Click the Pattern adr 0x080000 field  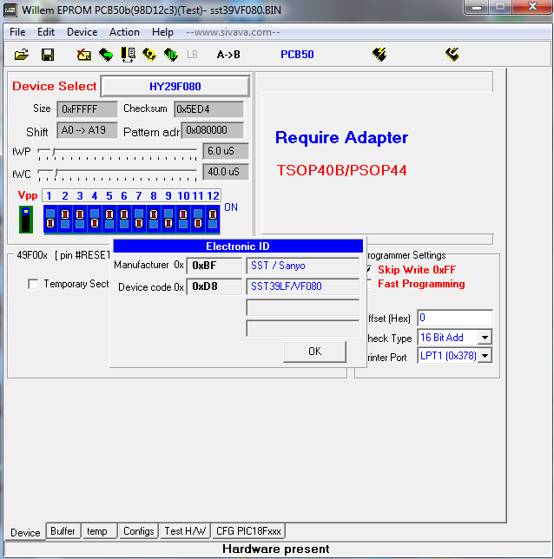213,130
